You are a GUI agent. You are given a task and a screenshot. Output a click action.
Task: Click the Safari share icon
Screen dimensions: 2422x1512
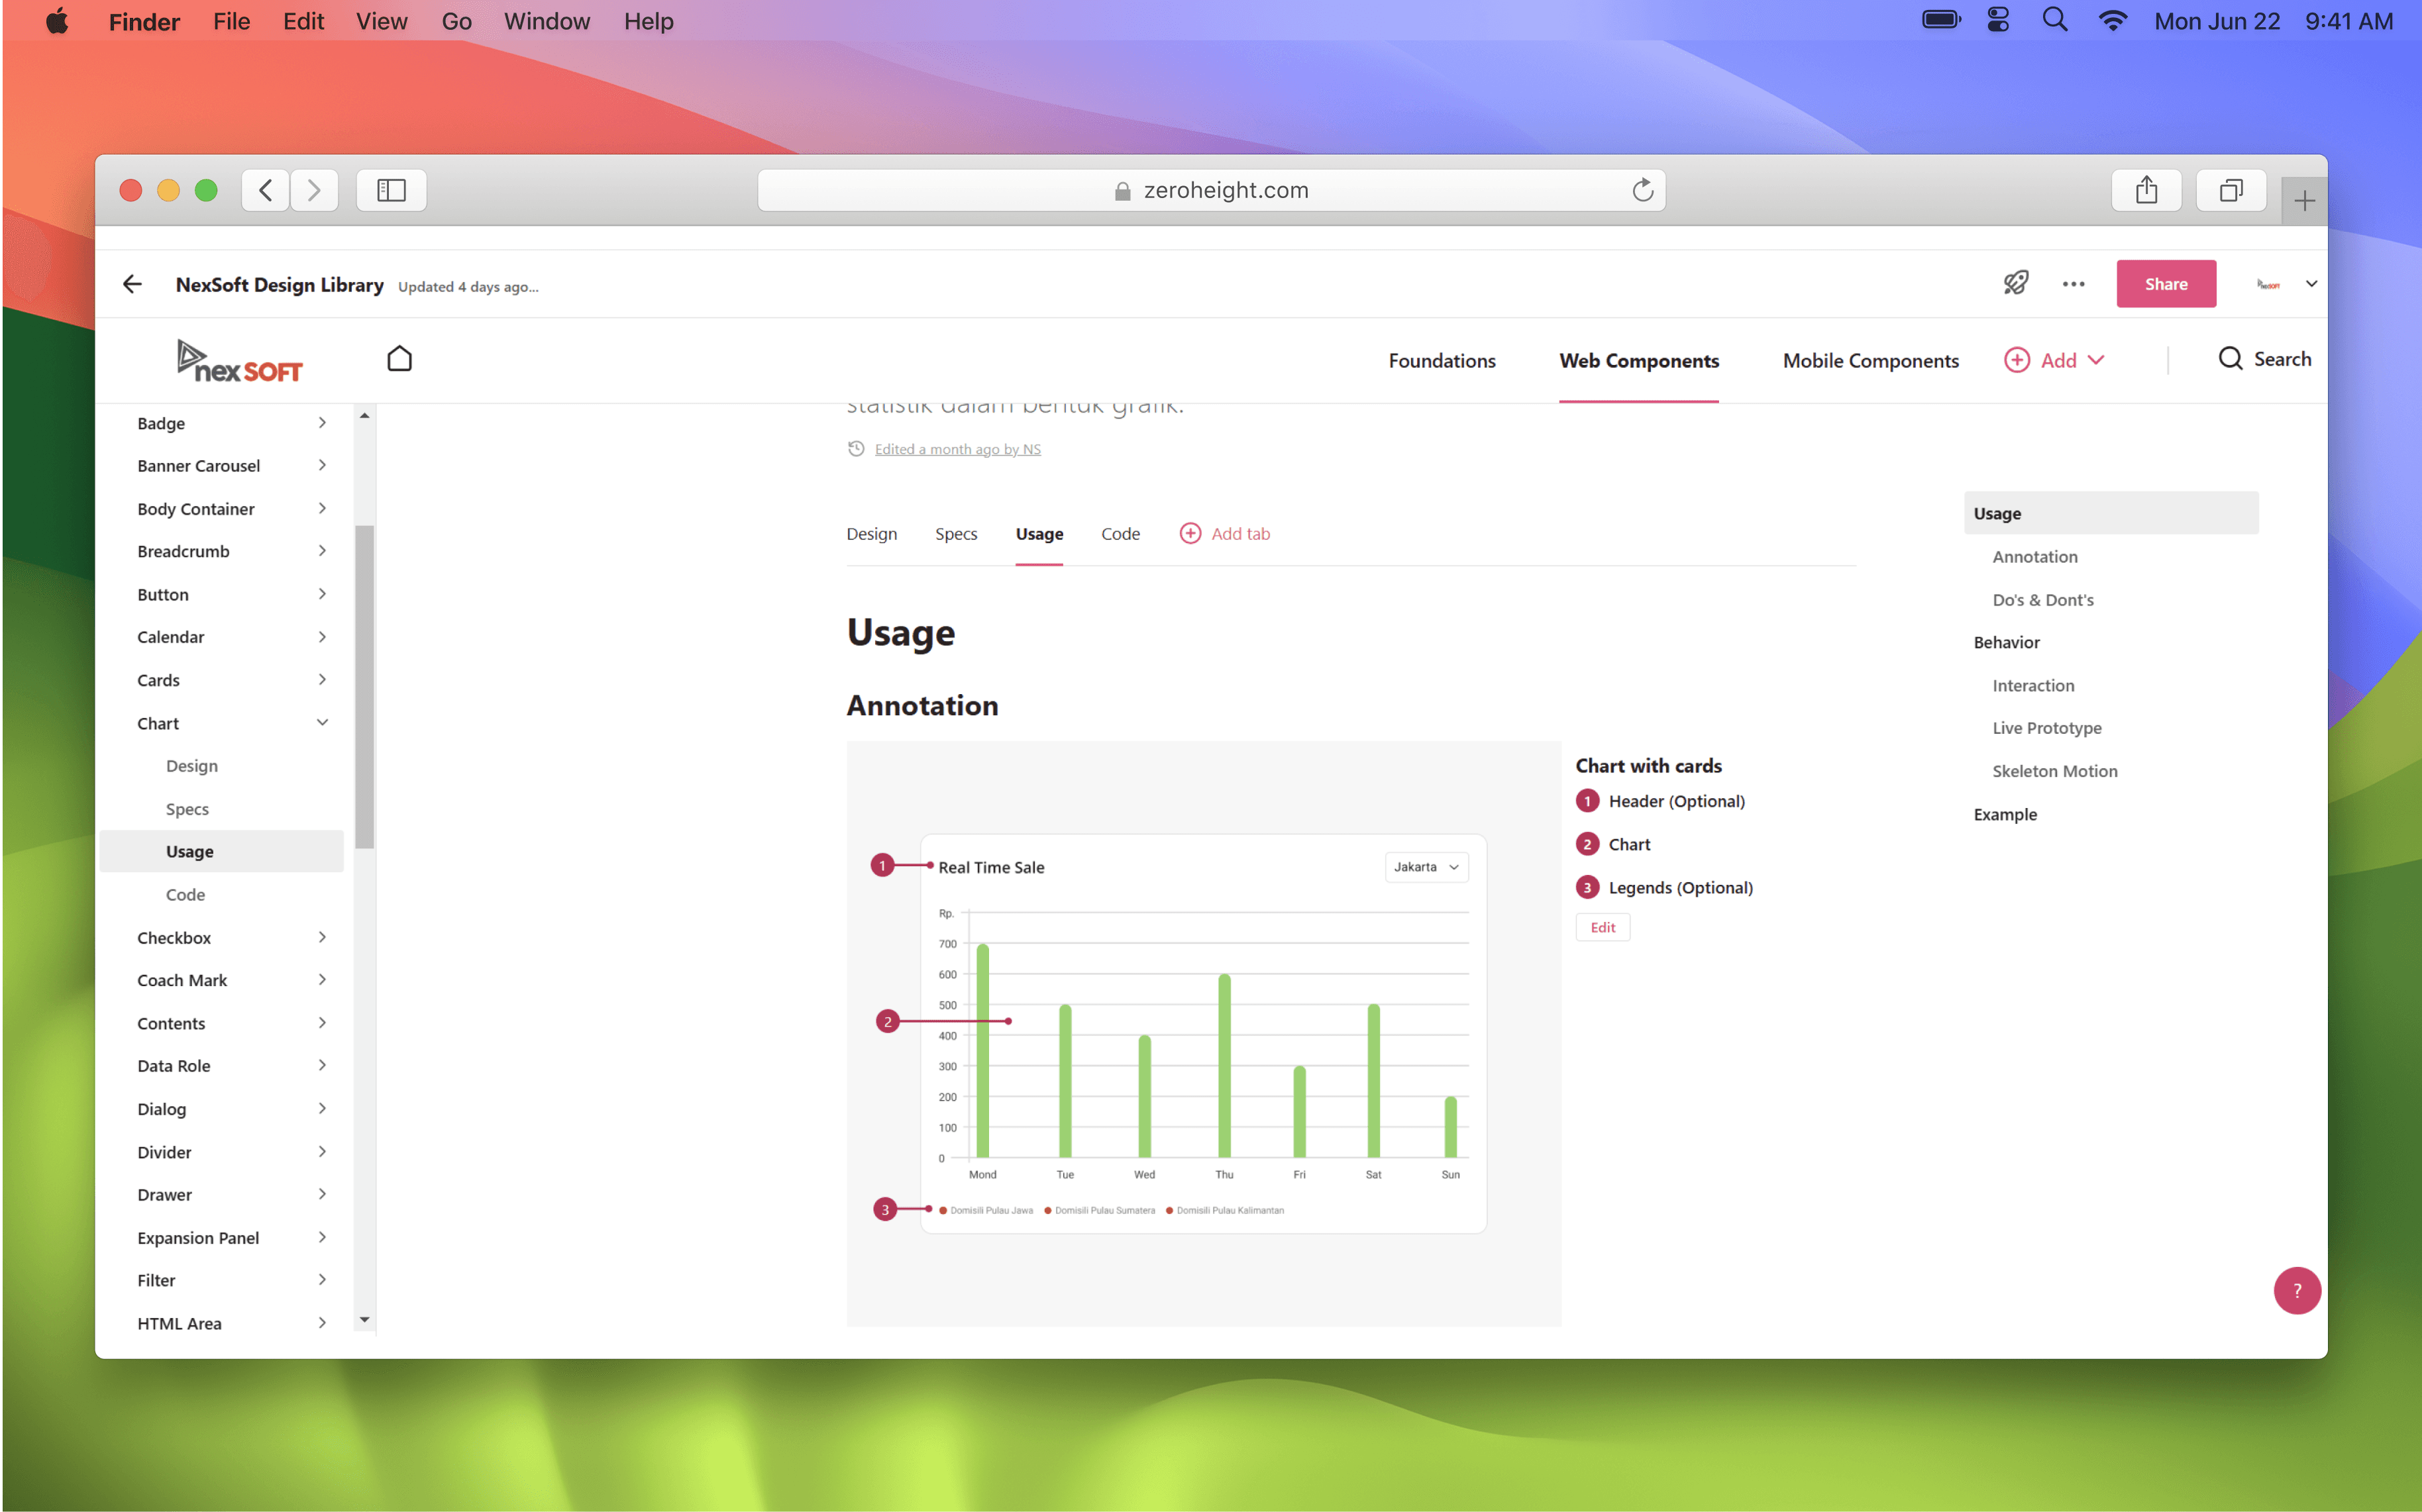click(2146, 190)
